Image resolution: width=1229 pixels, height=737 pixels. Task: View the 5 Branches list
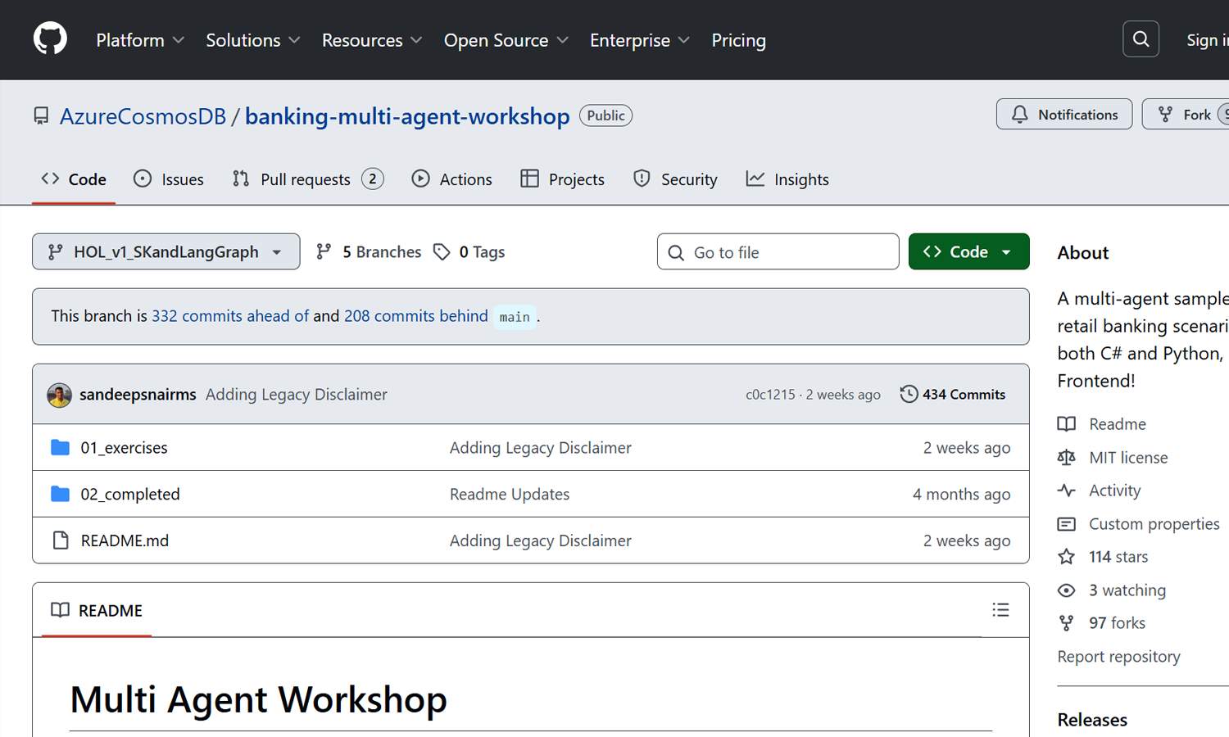pos(370,252)
